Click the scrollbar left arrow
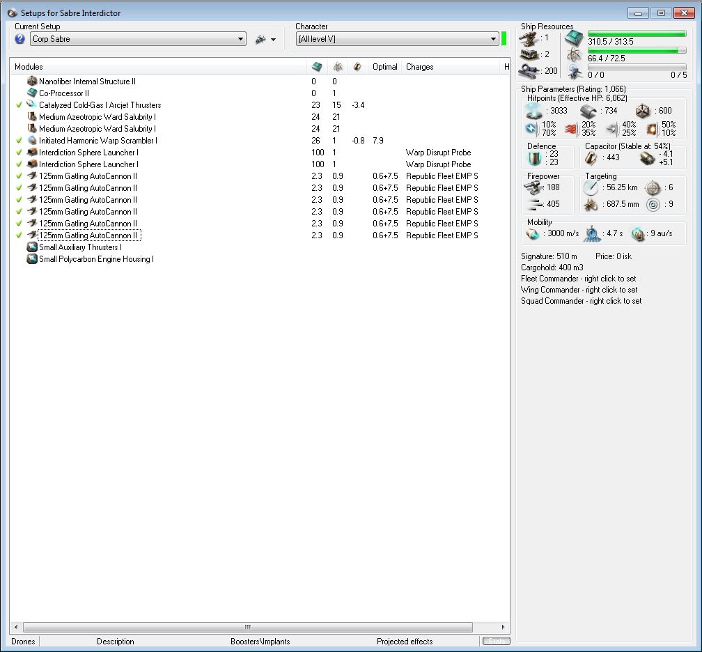Screen dimensions: 702x652 pyautogui.click(x=16, y=627)
